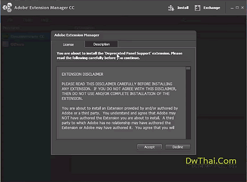Open Adobe Exchange via the Exchange label
This screenshot has height=182, width=247.
coord(212,8)
